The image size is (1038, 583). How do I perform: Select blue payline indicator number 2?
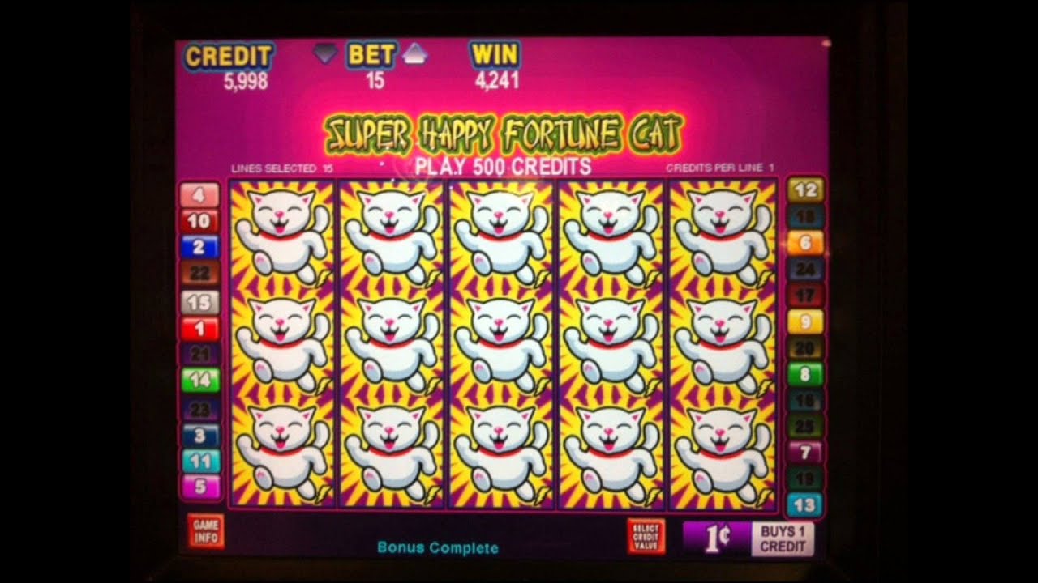pos(199,248)
